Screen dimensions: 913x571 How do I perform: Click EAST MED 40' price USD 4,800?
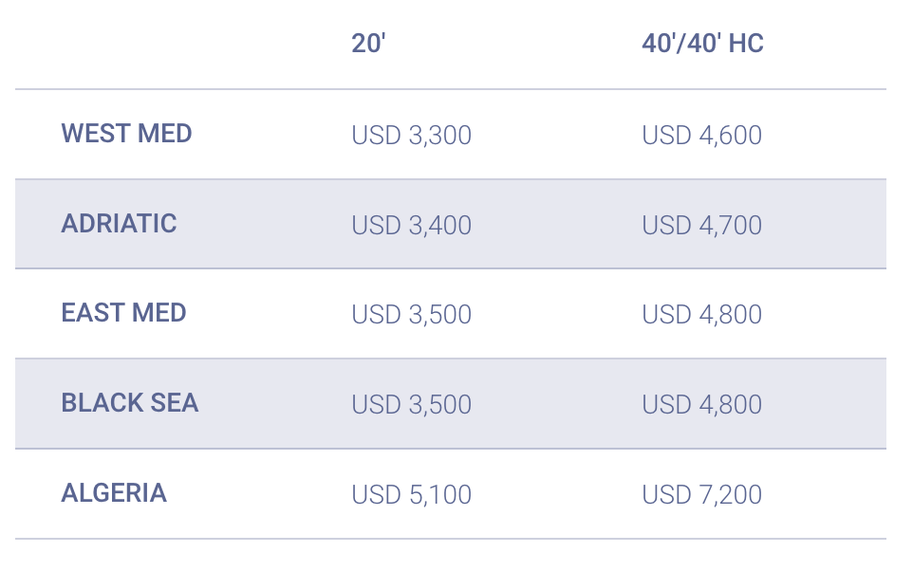701,315
